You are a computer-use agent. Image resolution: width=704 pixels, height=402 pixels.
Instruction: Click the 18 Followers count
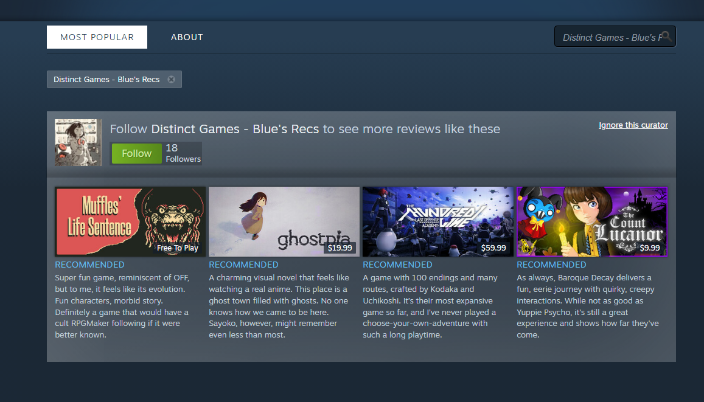click(x=183, y=153)
